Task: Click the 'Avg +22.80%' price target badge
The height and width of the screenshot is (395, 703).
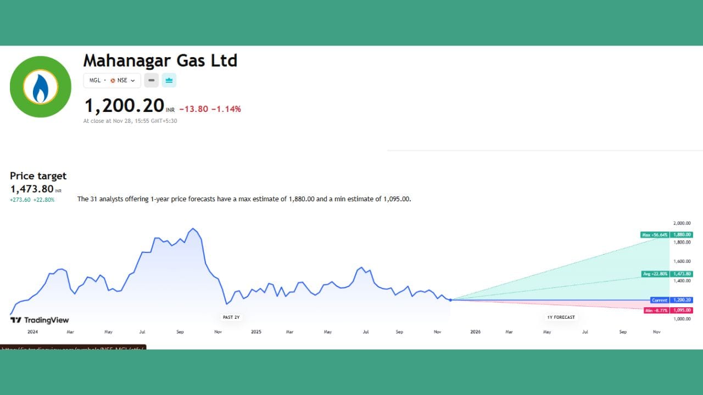Action: 655,273
